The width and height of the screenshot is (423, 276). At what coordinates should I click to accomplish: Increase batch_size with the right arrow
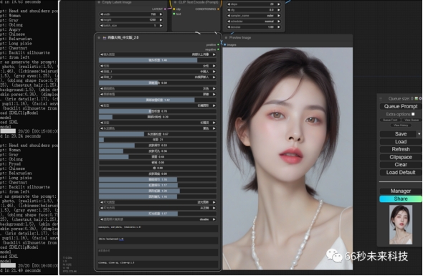161,25
